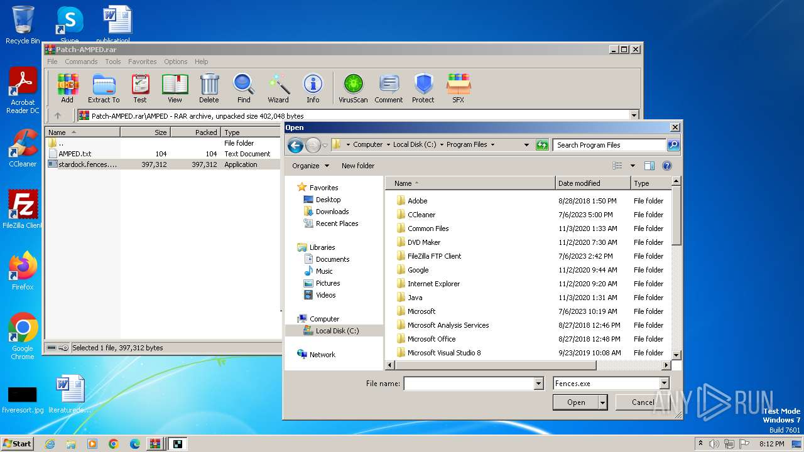This screenshot has width=804, height=452.
Task: Open the File menu in WinRAR
Action: tap(52, 62)
